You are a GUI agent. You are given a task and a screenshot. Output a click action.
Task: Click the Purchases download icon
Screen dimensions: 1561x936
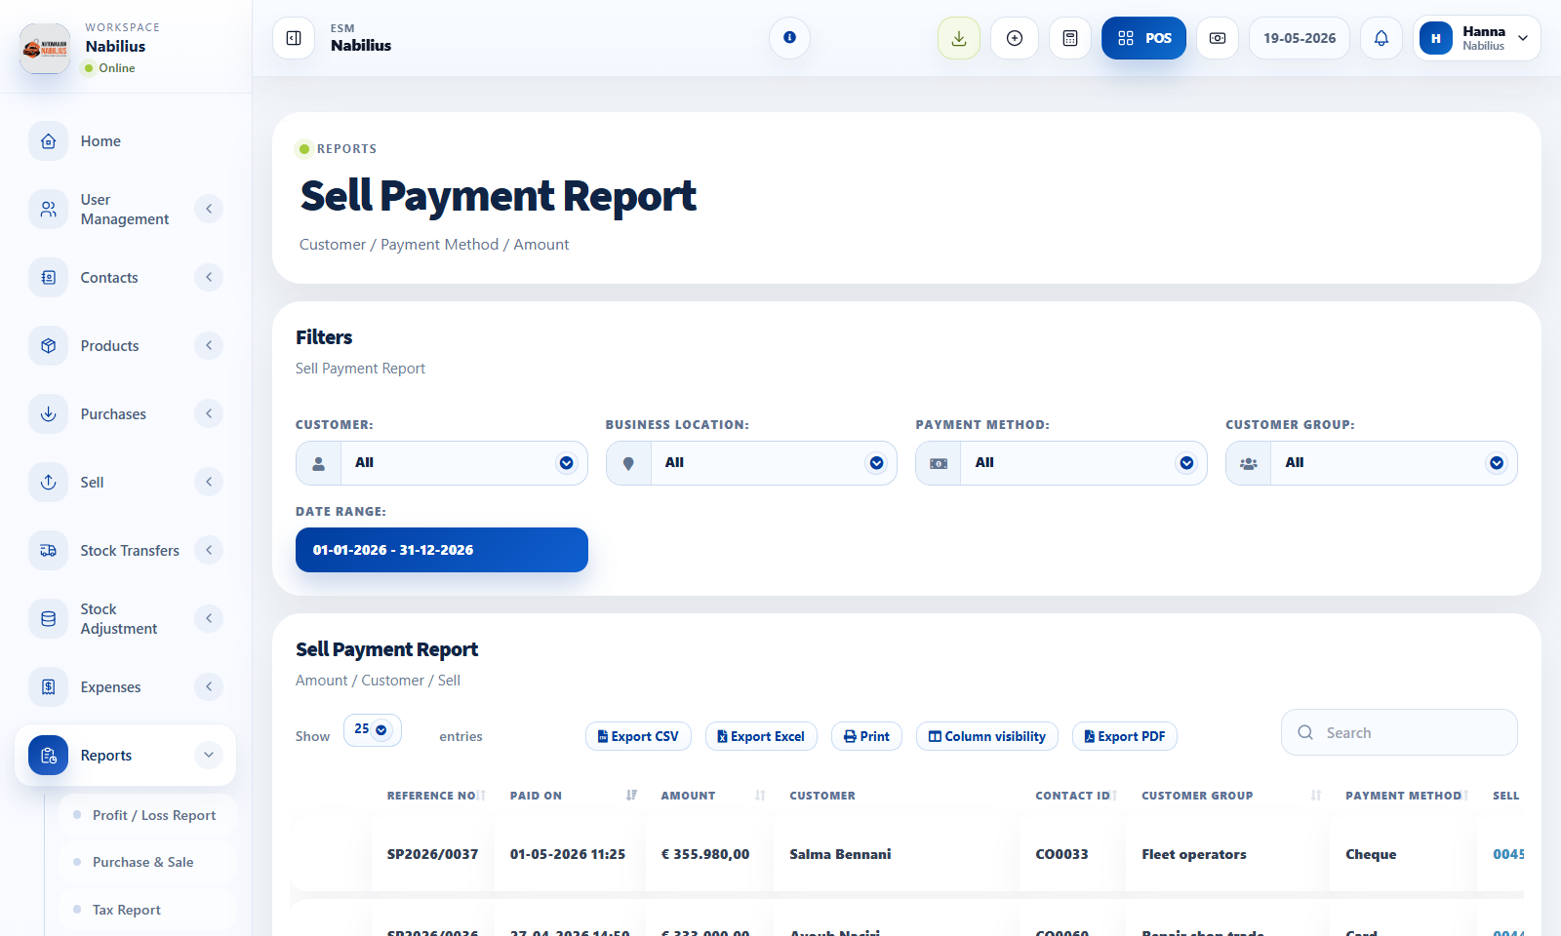(49, 413)
